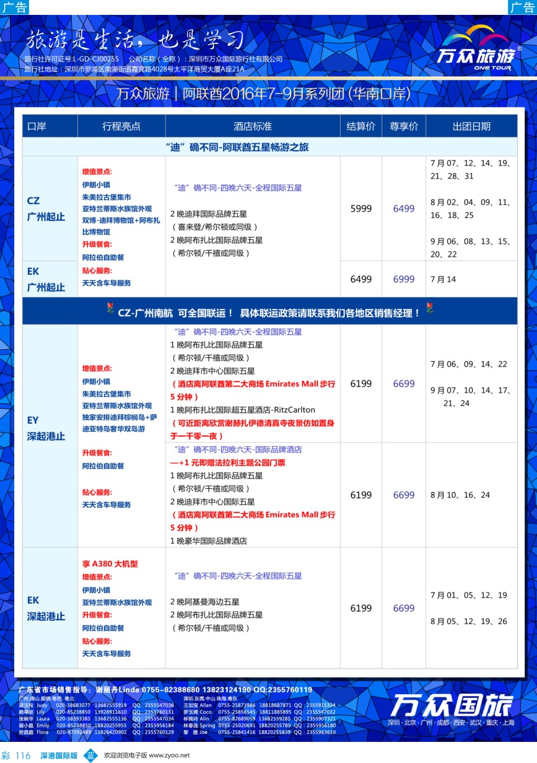Select the 尊享价 column header
This screenshot has height=763, width=537.
click(404, 126)
